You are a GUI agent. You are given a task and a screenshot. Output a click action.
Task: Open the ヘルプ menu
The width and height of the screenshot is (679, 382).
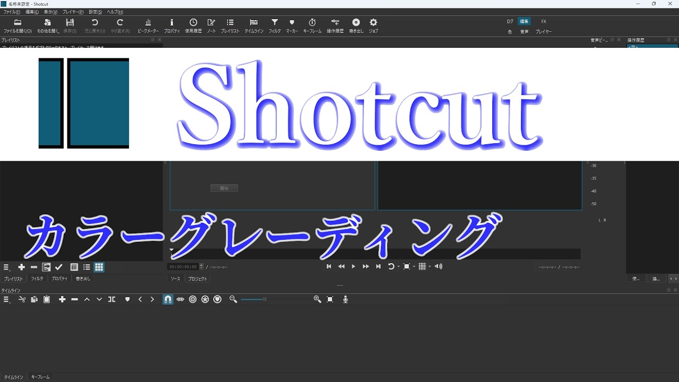pos(115,12)
